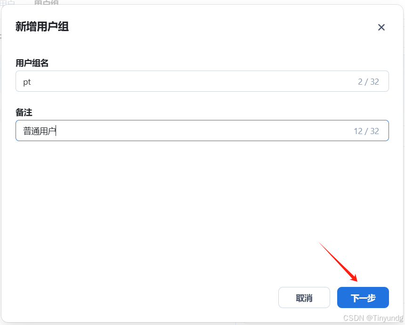
Task: Click the '2 / 32' character counter
Action: point(368,81)
